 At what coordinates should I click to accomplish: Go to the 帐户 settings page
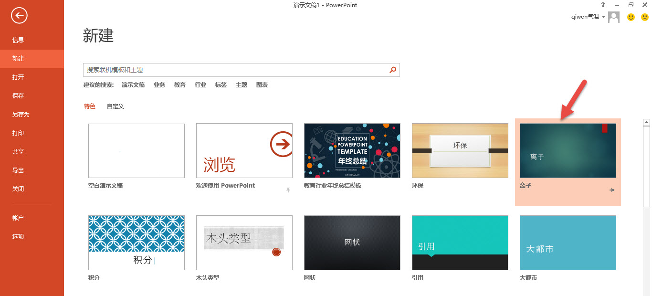pos(18,218)
